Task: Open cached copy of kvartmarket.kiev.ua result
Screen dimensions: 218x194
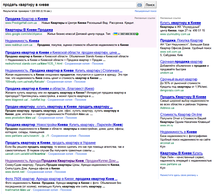Action: pyautogui.click(x=45, y=190)
